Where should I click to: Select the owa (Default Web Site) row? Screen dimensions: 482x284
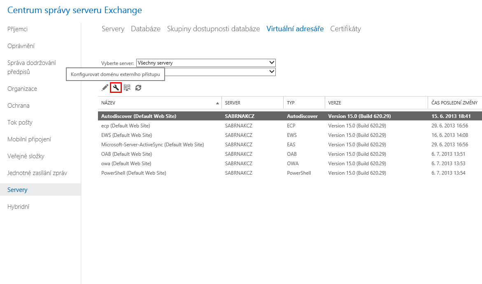coord(126,164)
